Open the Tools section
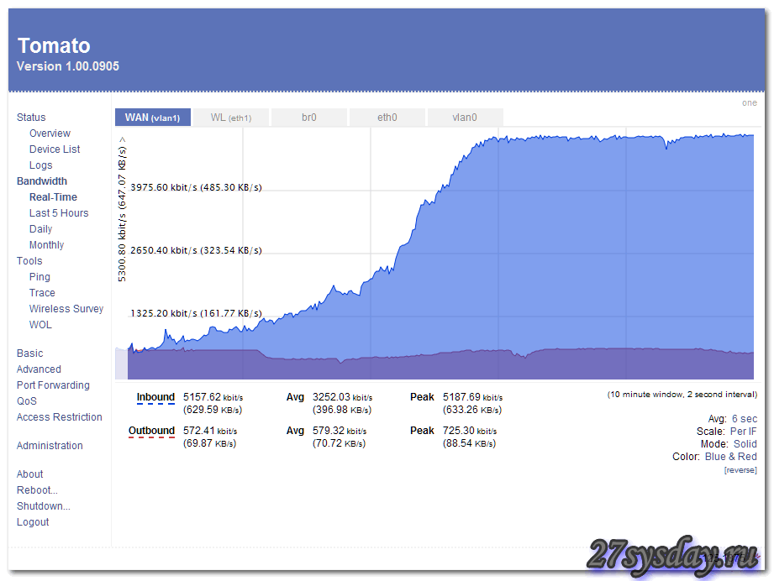 point(29,261)
